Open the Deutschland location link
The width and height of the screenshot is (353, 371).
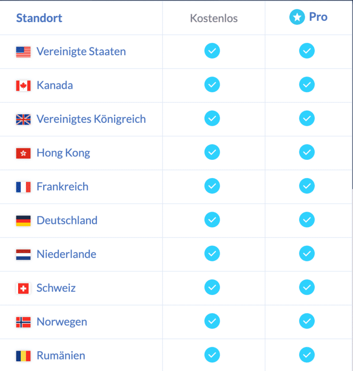(67, 220)
